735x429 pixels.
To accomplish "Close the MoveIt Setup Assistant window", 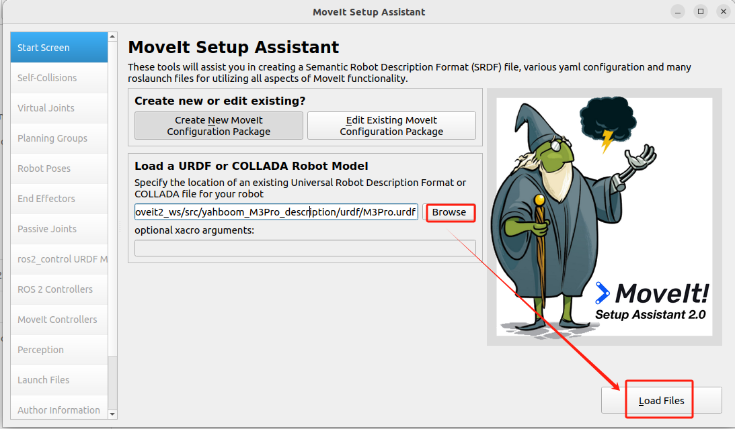I will (x=724, y=11).
